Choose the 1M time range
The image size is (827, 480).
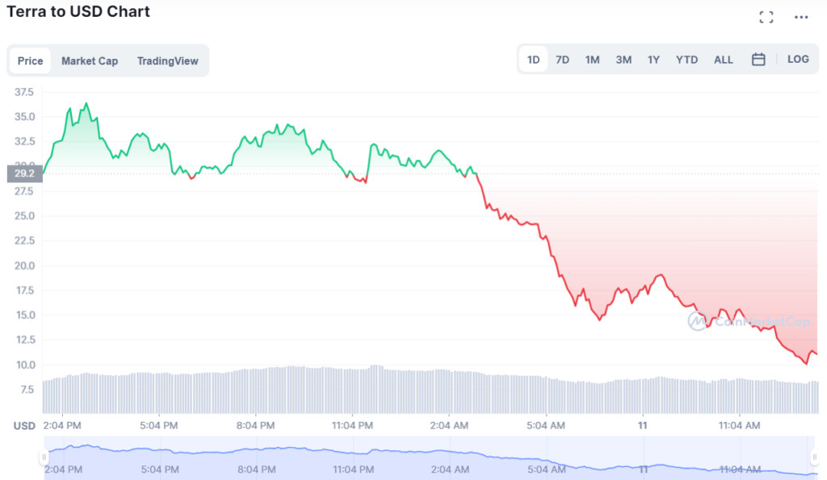coord(593,60)
